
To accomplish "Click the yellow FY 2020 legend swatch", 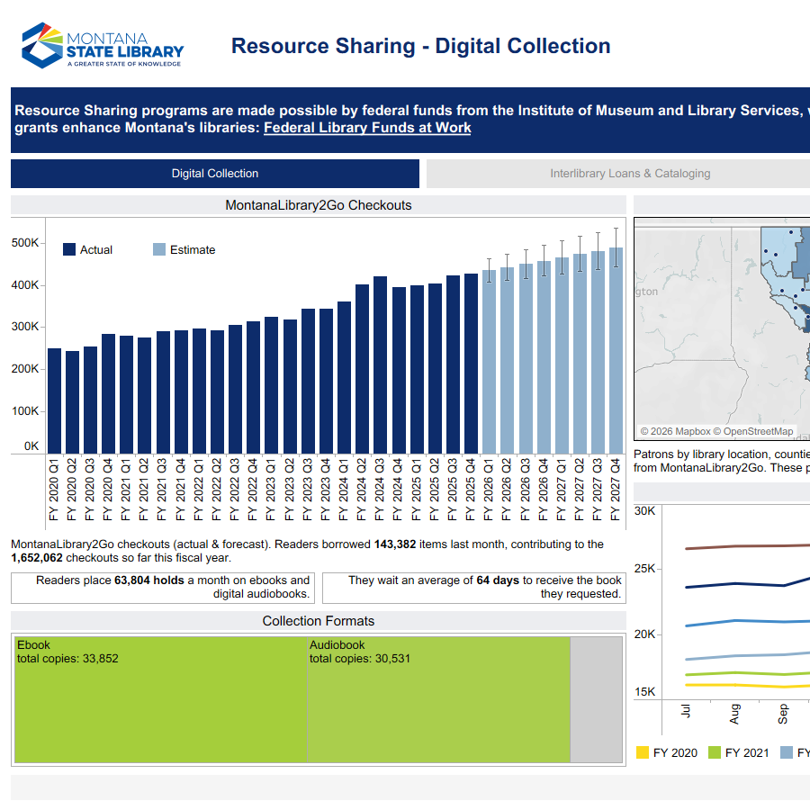I will pos(642,752).
